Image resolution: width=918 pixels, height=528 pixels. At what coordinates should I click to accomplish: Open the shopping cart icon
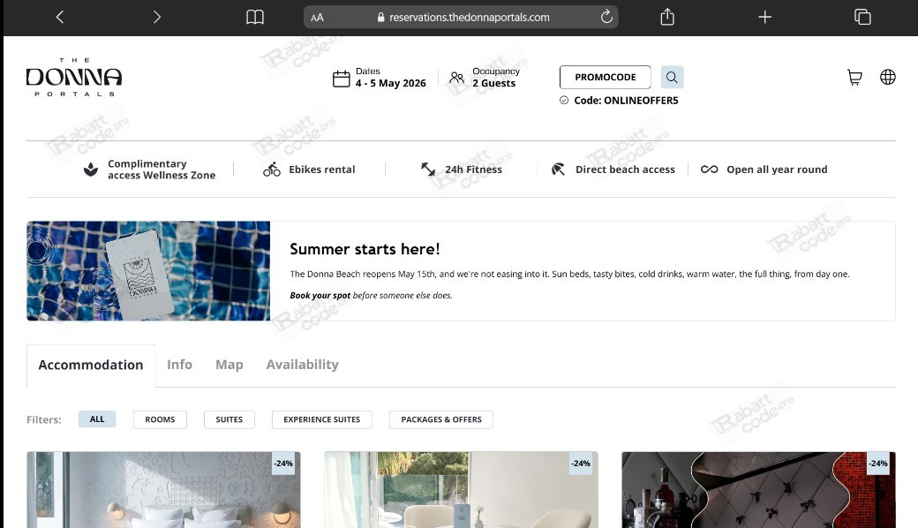coord(854,78)
